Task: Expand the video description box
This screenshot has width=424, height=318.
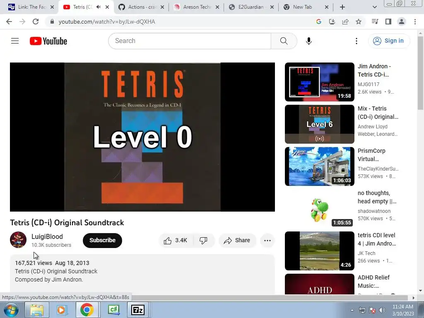Action: (142, 274)
